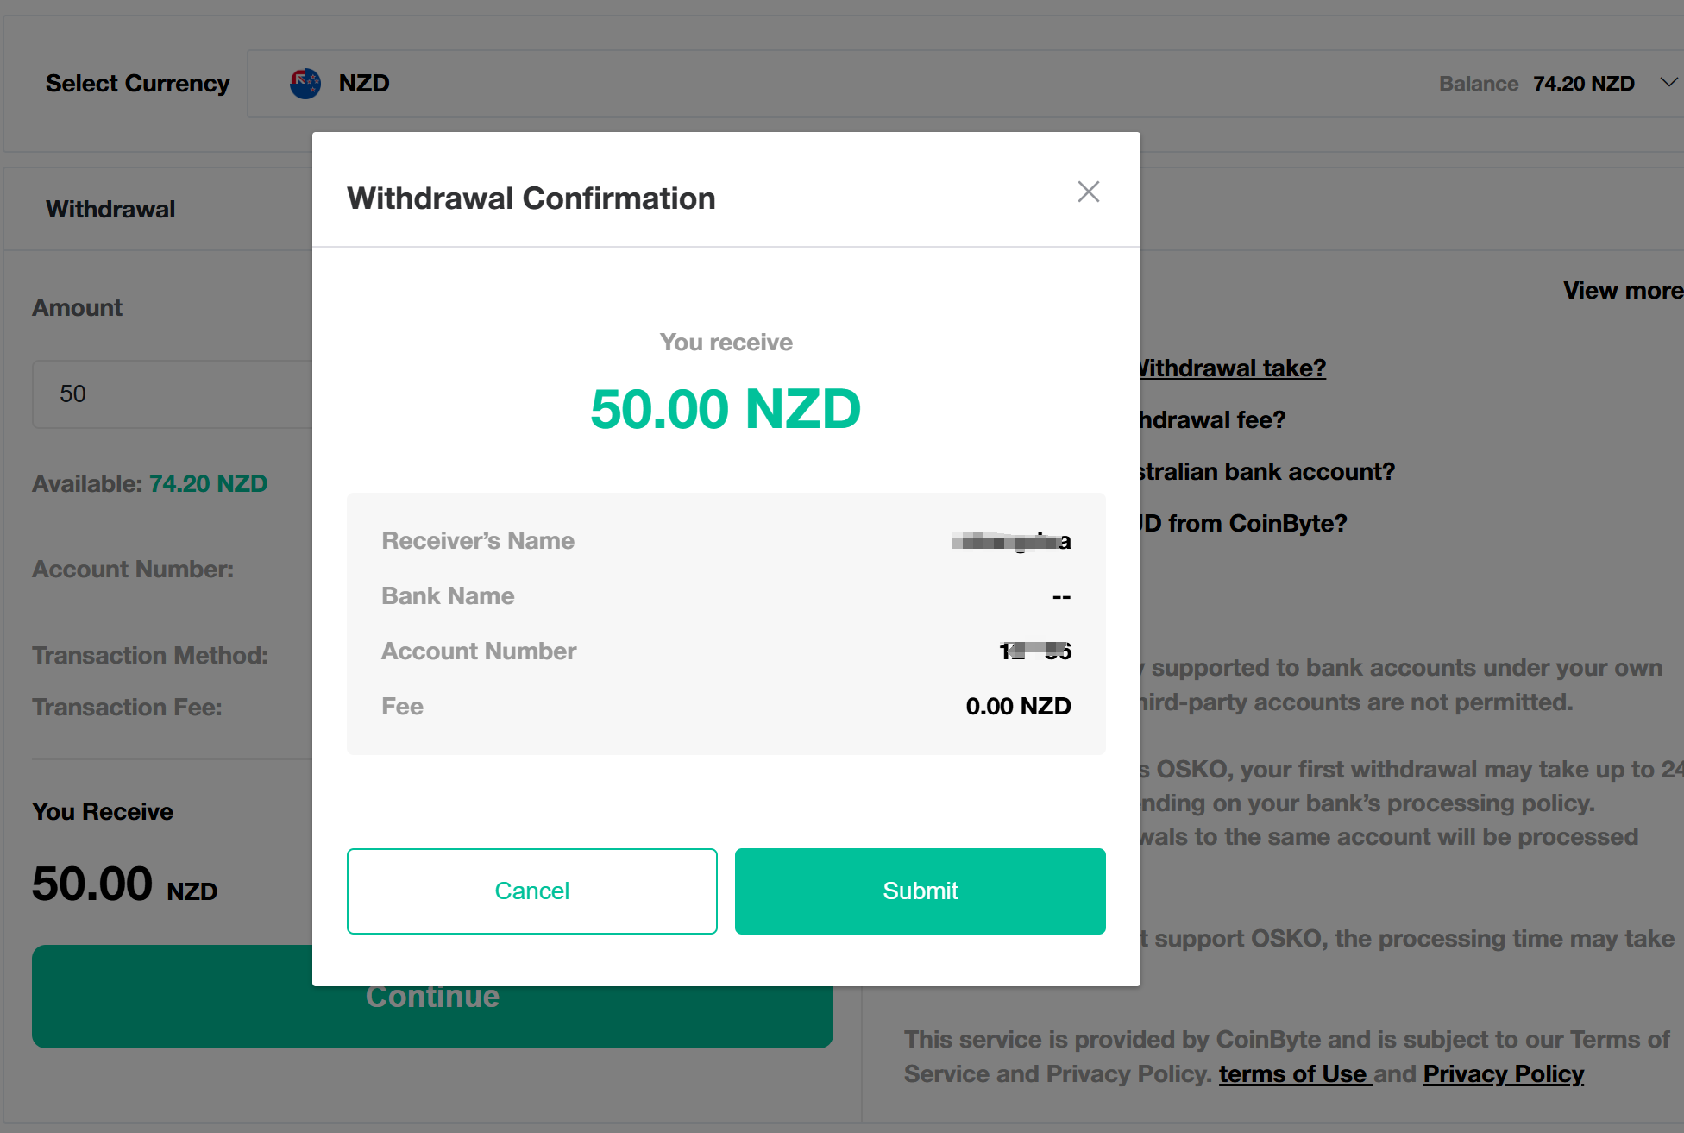Click the New Zealand flag currency icon
Screen dimensions: 1684x1133
(304, 82)
